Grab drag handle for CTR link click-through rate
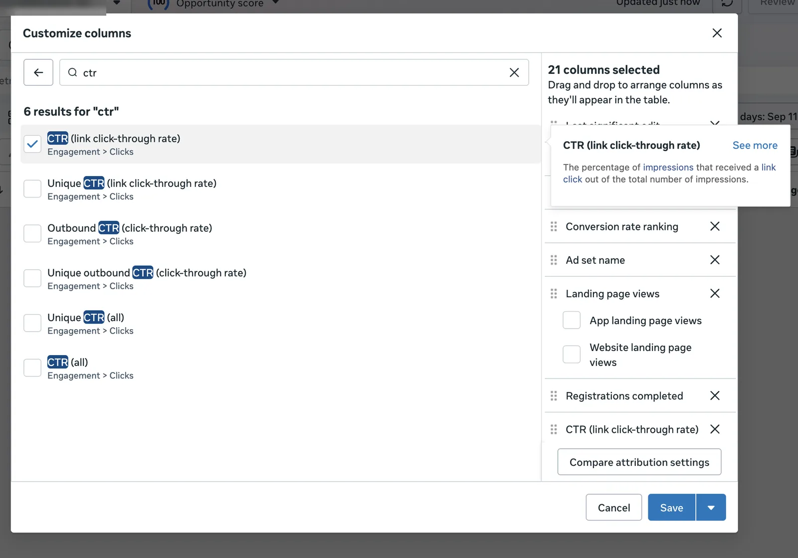The height and width of the screenshot is (558, 798). pos(554,429)
